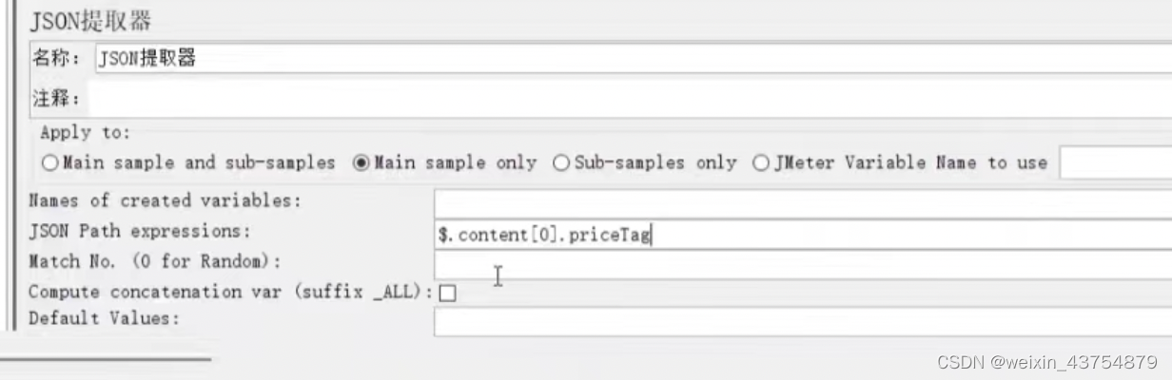This screenshot has width=1172, height=380.
Task: Focus the 注释 comment text field
Action: 628,98
